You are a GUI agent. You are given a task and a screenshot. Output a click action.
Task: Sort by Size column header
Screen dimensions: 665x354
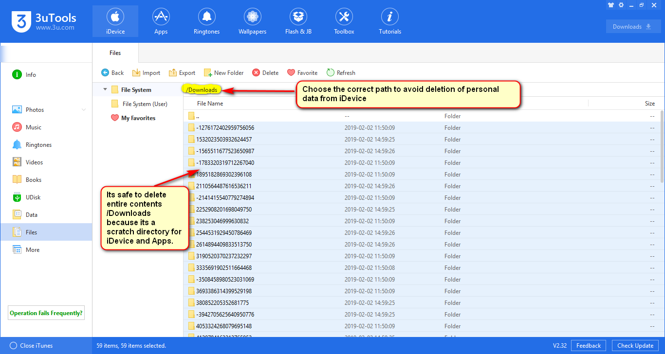[x=650, y=104]
